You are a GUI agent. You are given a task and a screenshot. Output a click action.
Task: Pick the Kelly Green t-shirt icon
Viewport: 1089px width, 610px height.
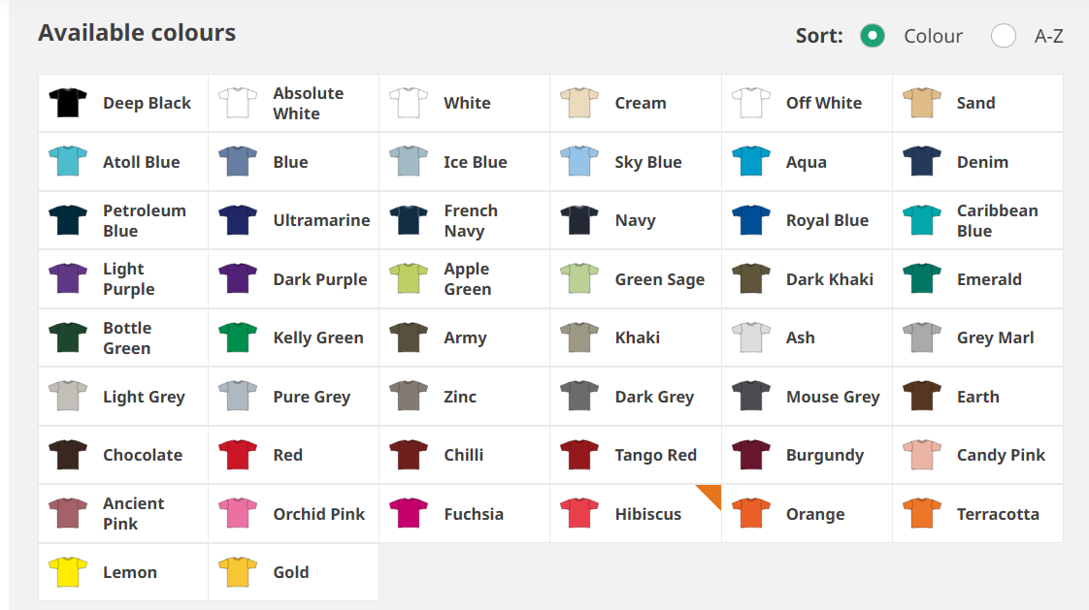(x=238, y=337)
